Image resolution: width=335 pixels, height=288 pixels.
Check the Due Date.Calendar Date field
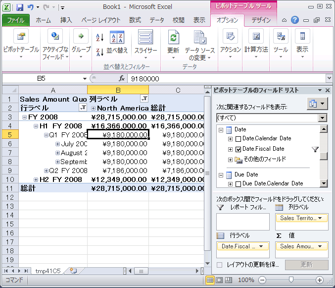tap(238, 184)
